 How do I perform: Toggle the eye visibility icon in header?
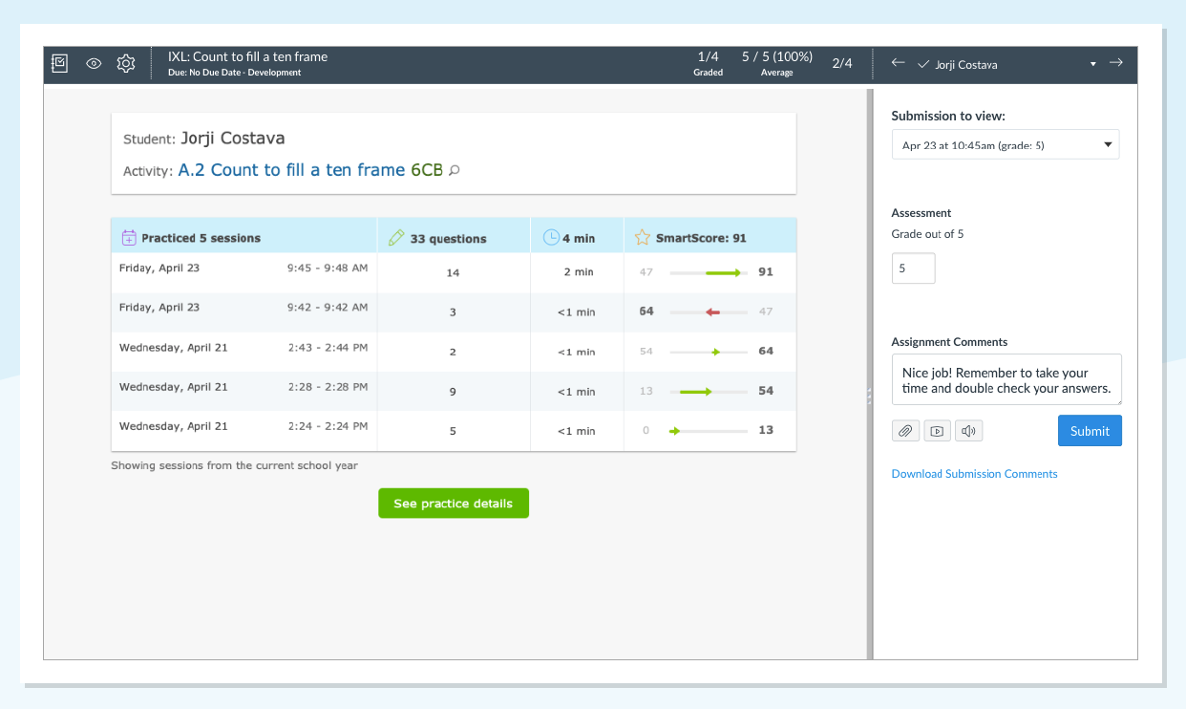click(x=94, y=64)
